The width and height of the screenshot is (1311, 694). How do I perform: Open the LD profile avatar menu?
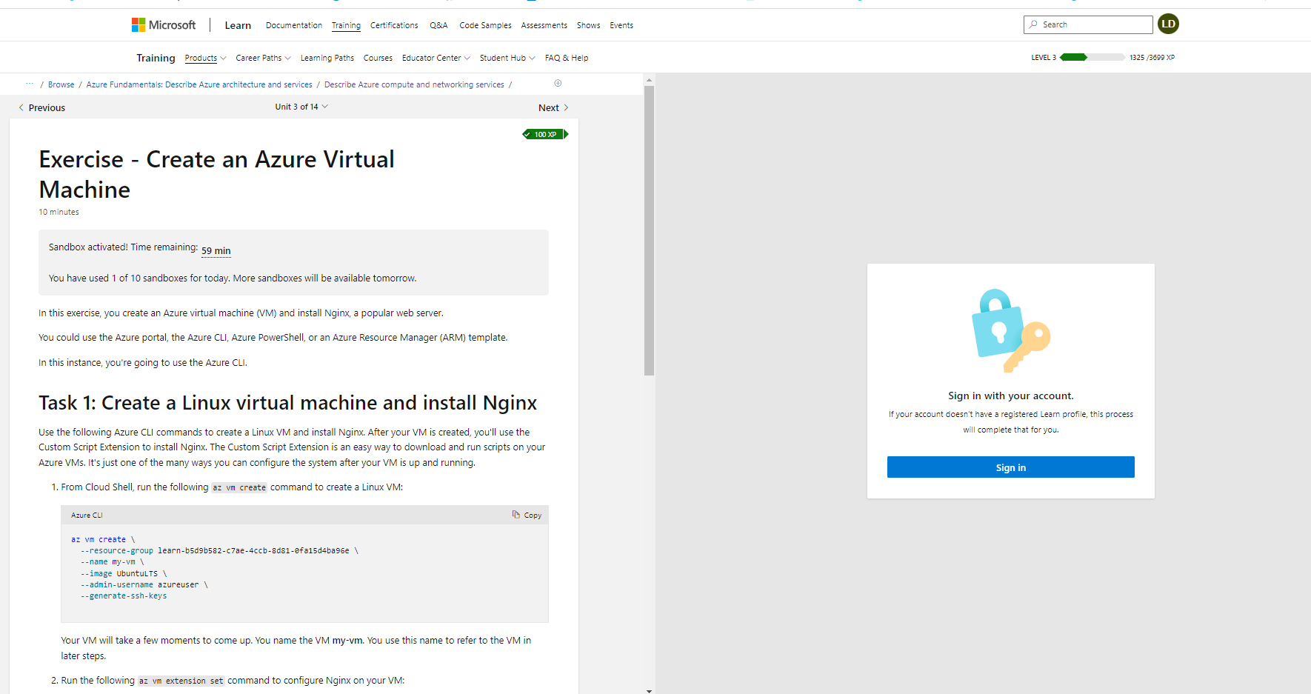tap(1168, 24)
